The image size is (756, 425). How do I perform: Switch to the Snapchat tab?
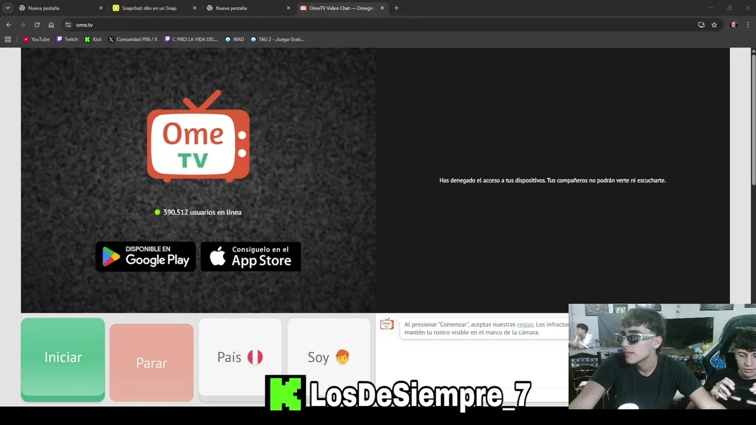point(154,8)
